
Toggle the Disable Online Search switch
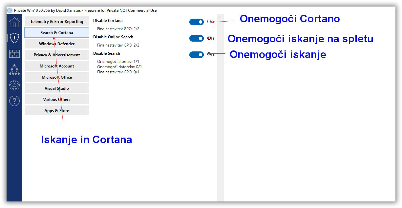point(197,38)
